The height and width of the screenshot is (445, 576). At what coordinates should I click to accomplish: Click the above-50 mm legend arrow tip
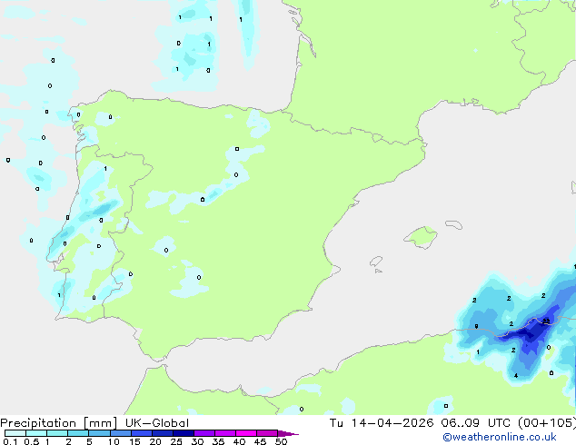point(288,433)
